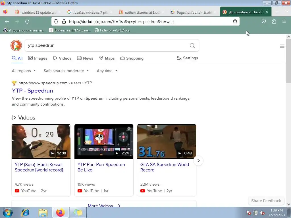Open the 'if youre gonna run ma...' bookmark
Viewport: 291px width, 218px height.
[24, 30]
